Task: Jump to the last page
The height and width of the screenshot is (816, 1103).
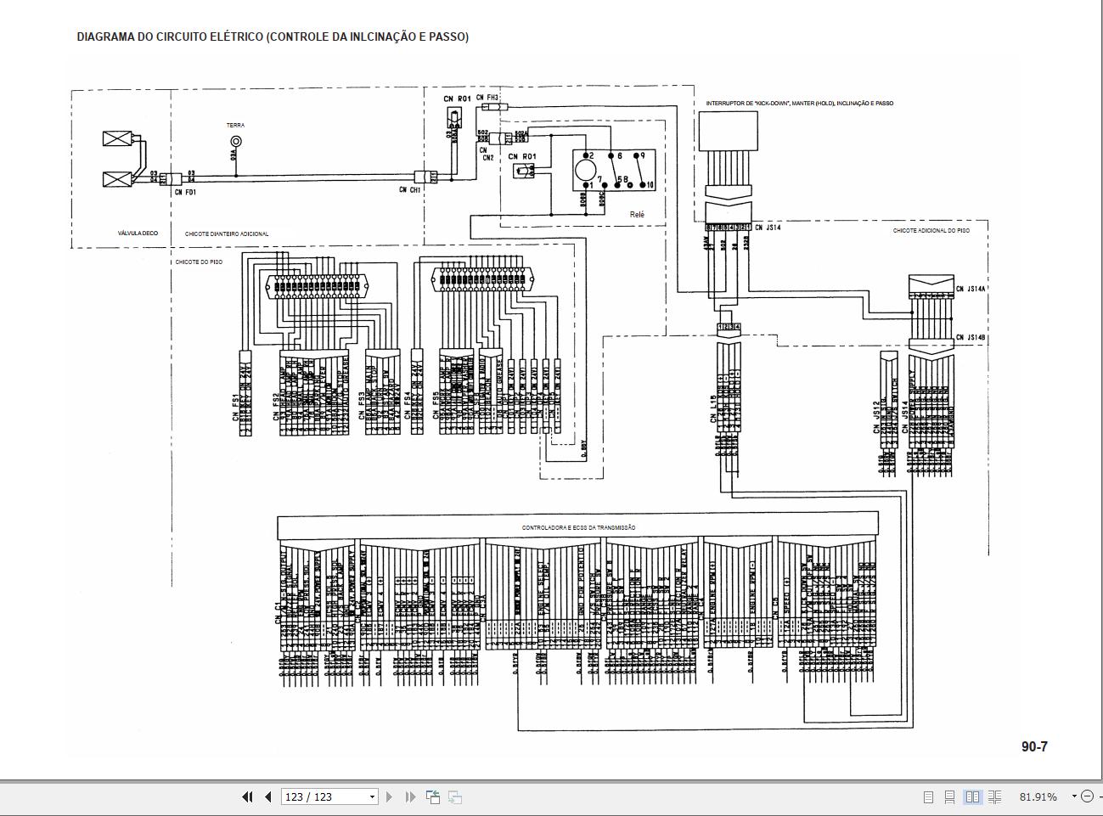Action: [410, 796]
